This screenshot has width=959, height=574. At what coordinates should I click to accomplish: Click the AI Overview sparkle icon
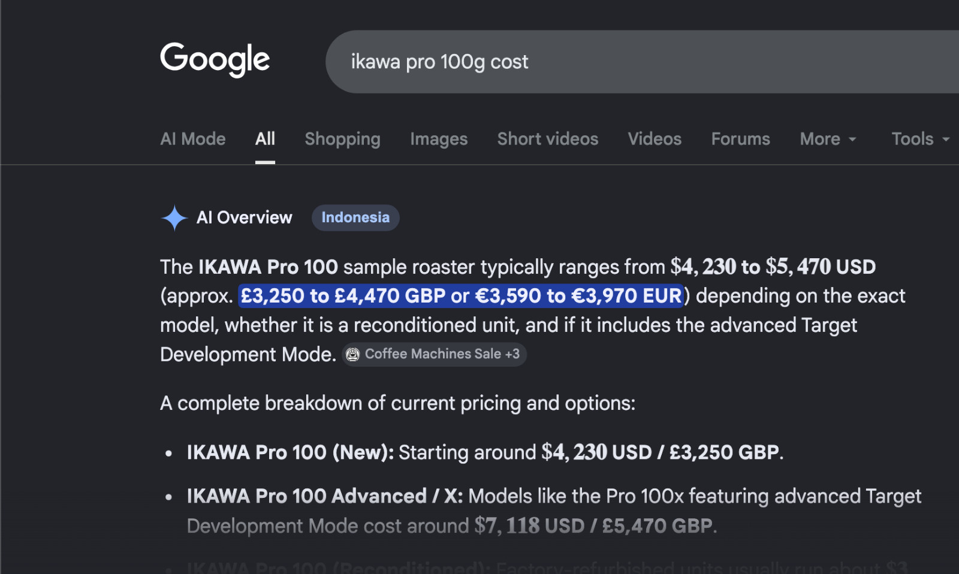(174, 217)
